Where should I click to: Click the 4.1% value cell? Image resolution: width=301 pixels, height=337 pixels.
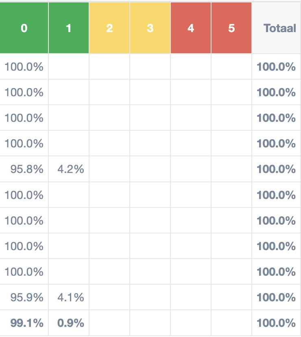click(71, 297)
